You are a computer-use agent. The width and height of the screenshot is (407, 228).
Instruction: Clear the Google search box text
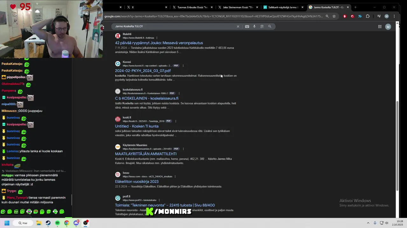click(238, 26)
